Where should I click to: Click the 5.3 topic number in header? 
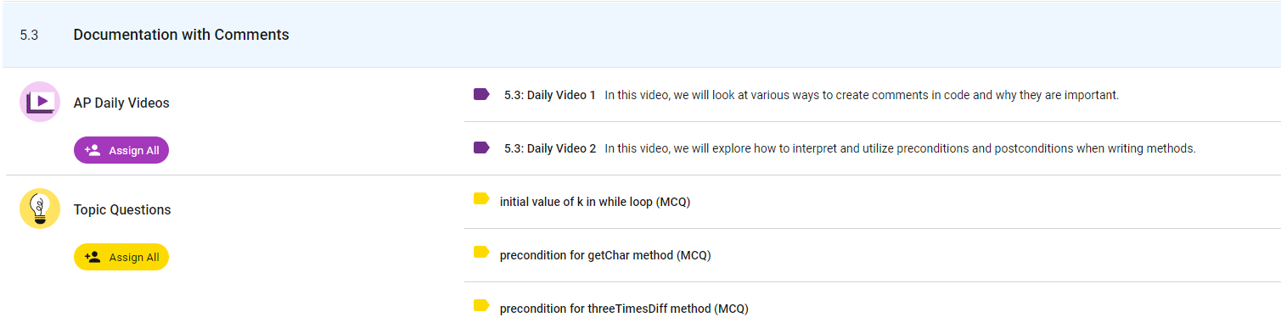pos(29,36)
